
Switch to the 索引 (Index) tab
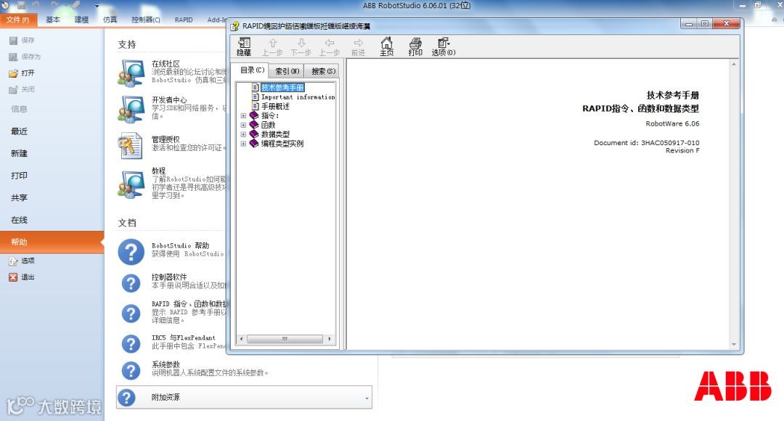click(287, 71)
